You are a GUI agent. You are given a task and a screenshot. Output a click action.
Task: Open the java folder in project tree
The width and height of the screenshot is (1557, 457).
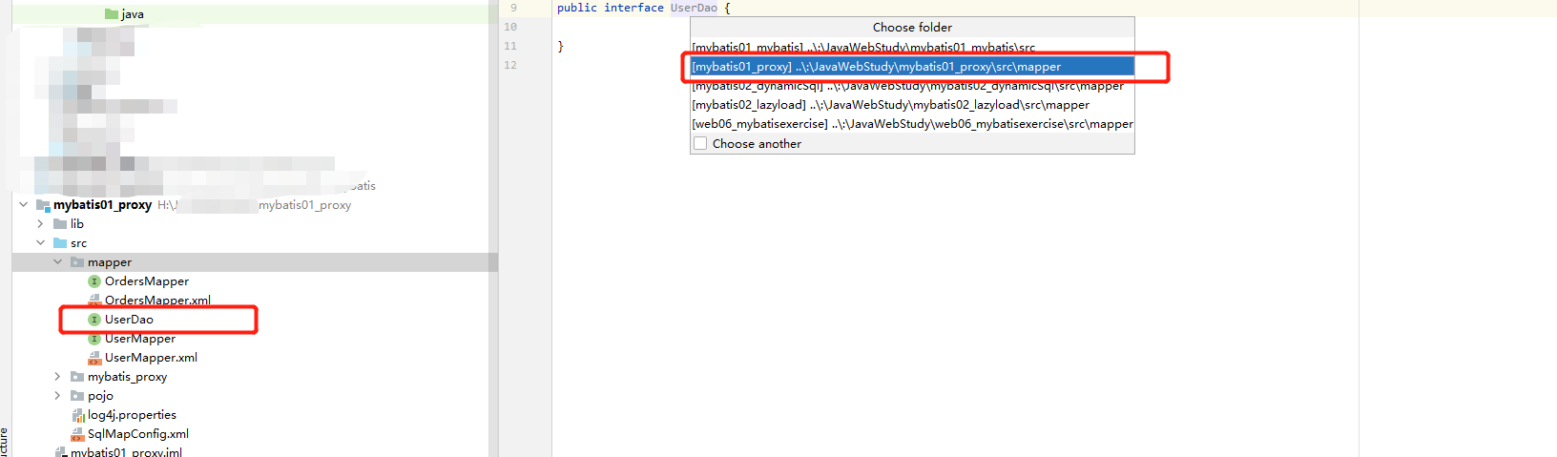[133, 14]
